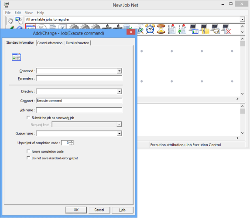Choose the first stamp job icon

pyautogui.click(x=106, y=27)
